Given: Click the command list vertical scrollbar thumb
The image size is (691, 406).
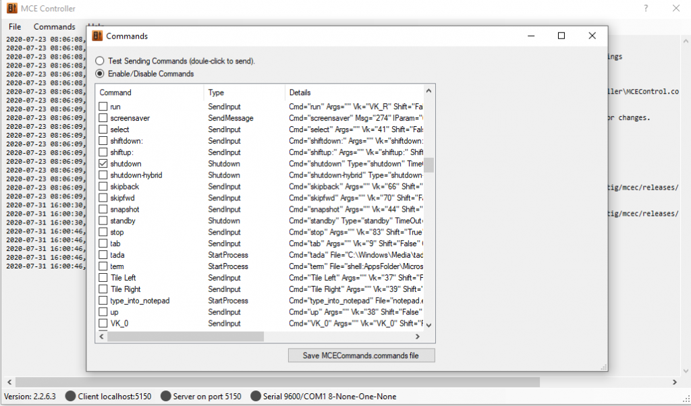Looking at the screenshot, I should [429, 165].
